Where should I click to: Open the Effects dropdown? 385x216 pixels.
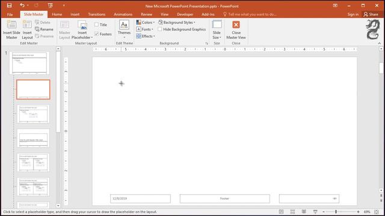146,36
